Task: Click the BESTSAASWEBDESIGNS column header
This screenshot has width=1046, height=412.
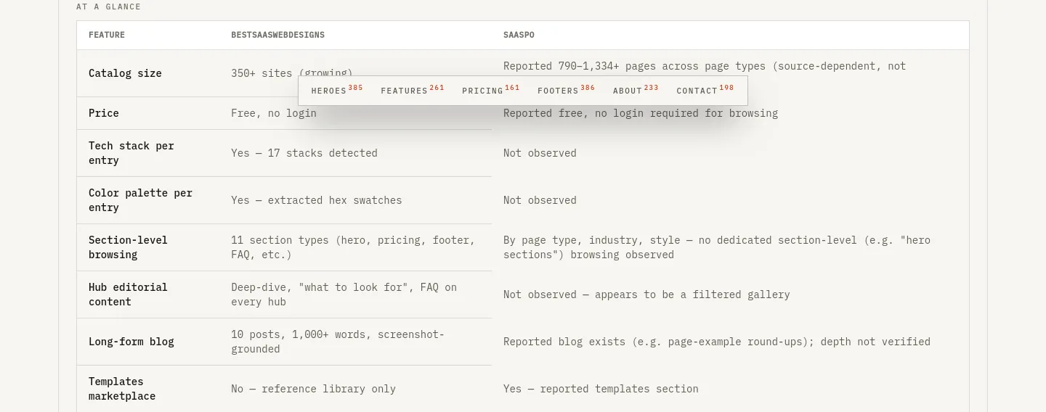Action: click(278, 35)
